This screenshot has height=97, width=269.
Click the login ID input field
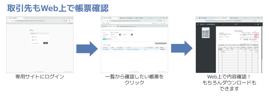pos(41,37)
